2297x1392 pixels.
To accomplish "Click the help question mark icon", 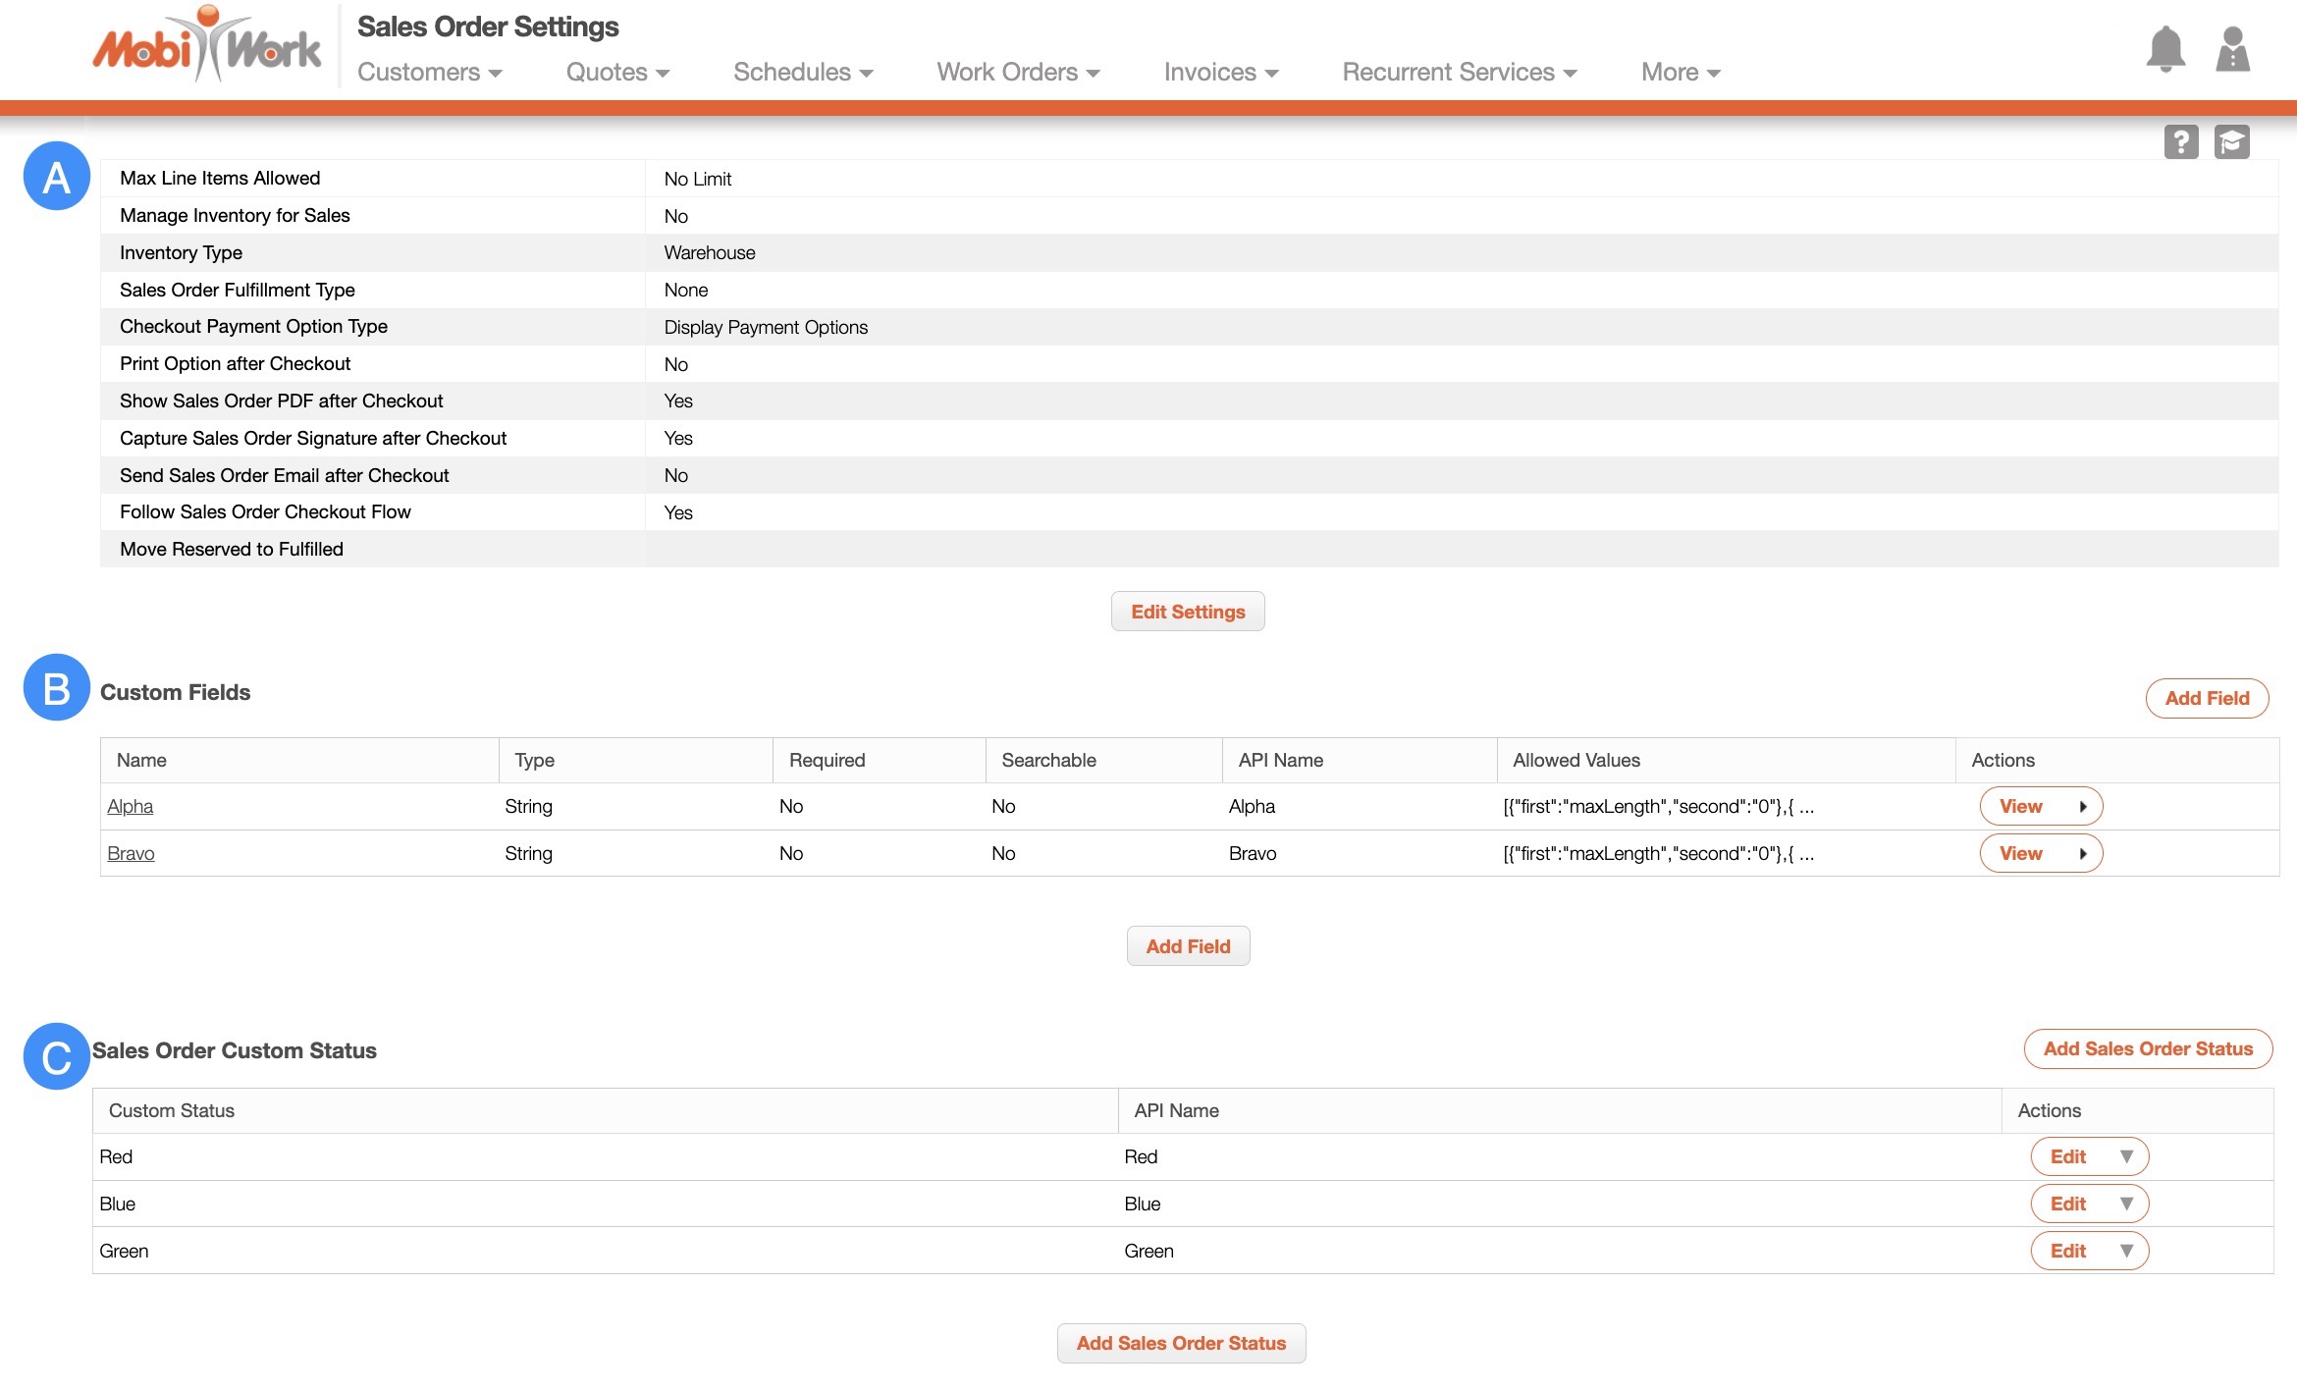I will pos(2180,142).
